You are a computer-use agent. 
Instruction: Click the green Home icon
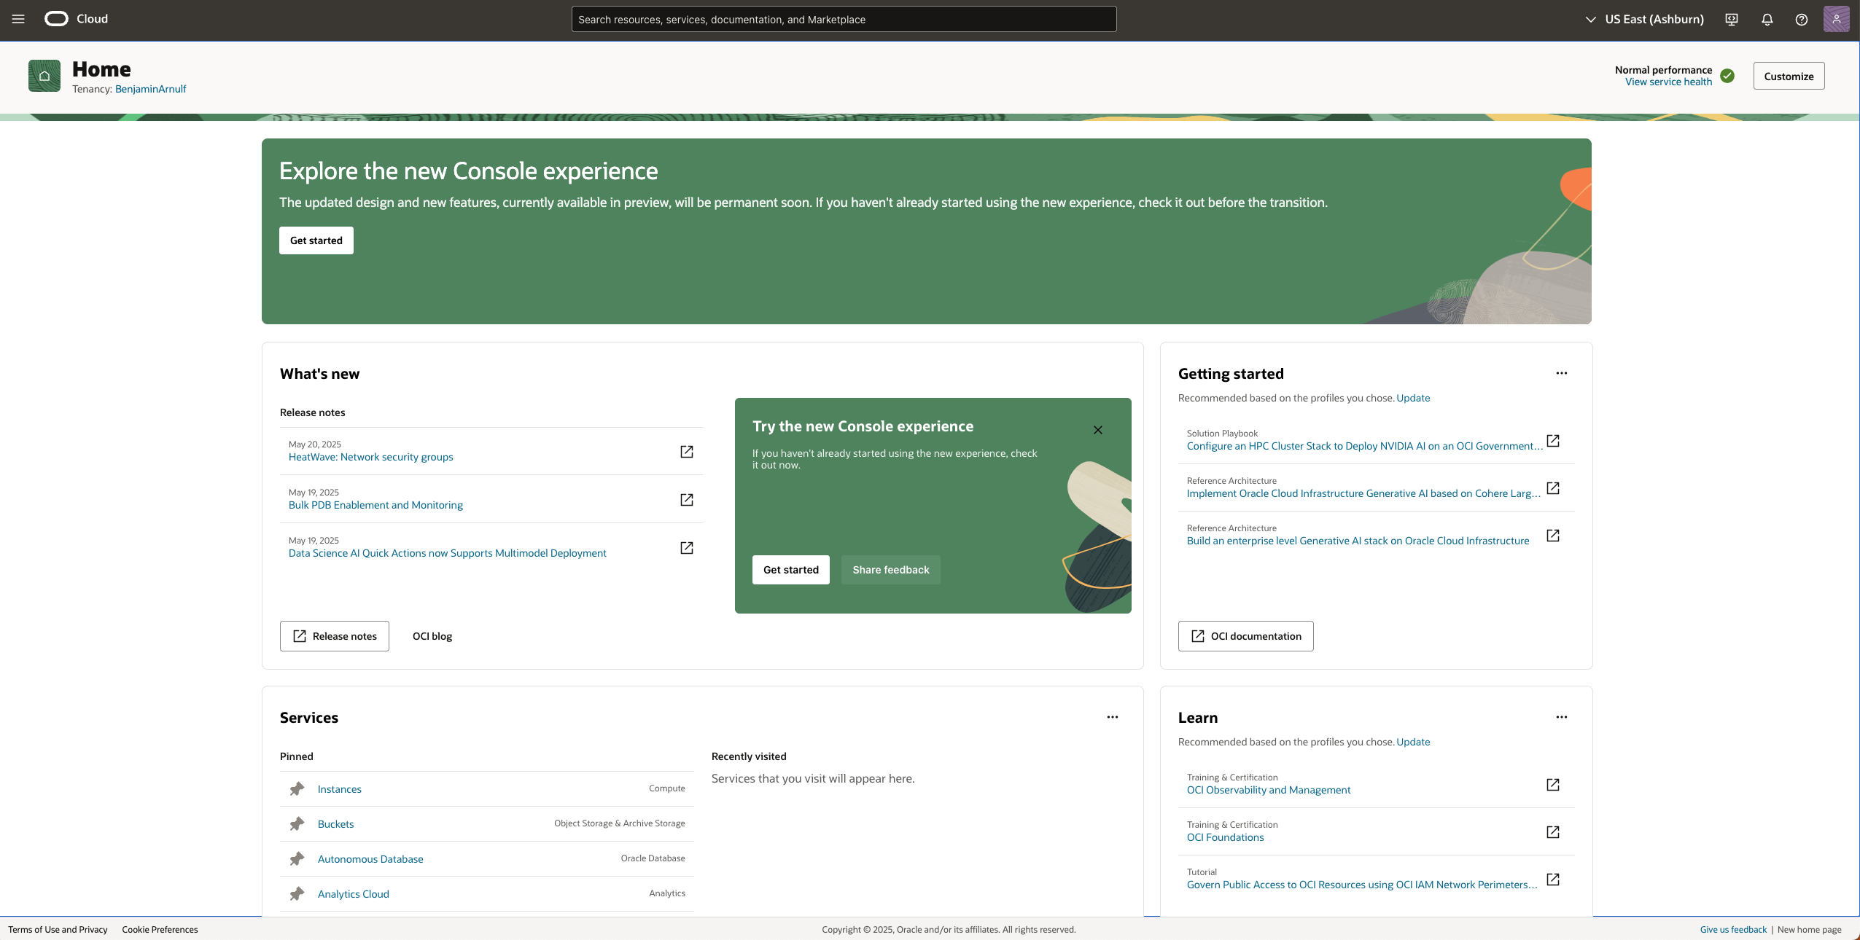click(x=44, y=76)
